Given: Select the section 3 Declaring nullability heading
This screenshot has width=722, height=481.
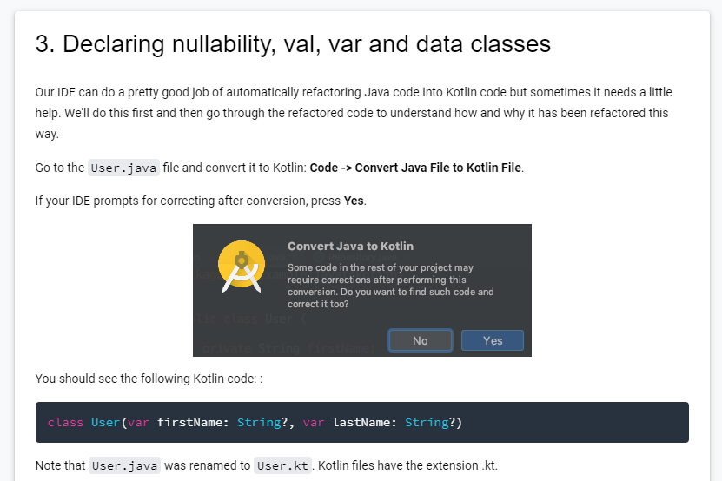Looking at the screenshot, I should click(293, 44).
